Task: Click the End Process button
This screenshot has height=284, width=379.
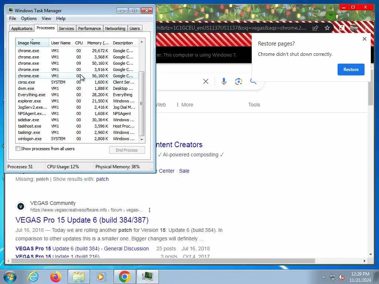Action: [127, 150]
